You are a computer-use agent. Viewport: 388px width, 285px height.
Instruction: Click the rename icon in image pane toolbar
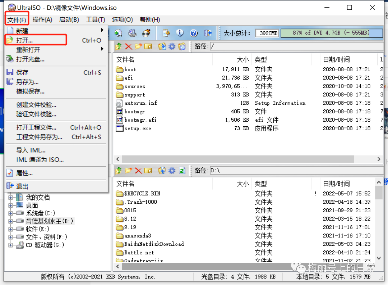coord(148,46)
